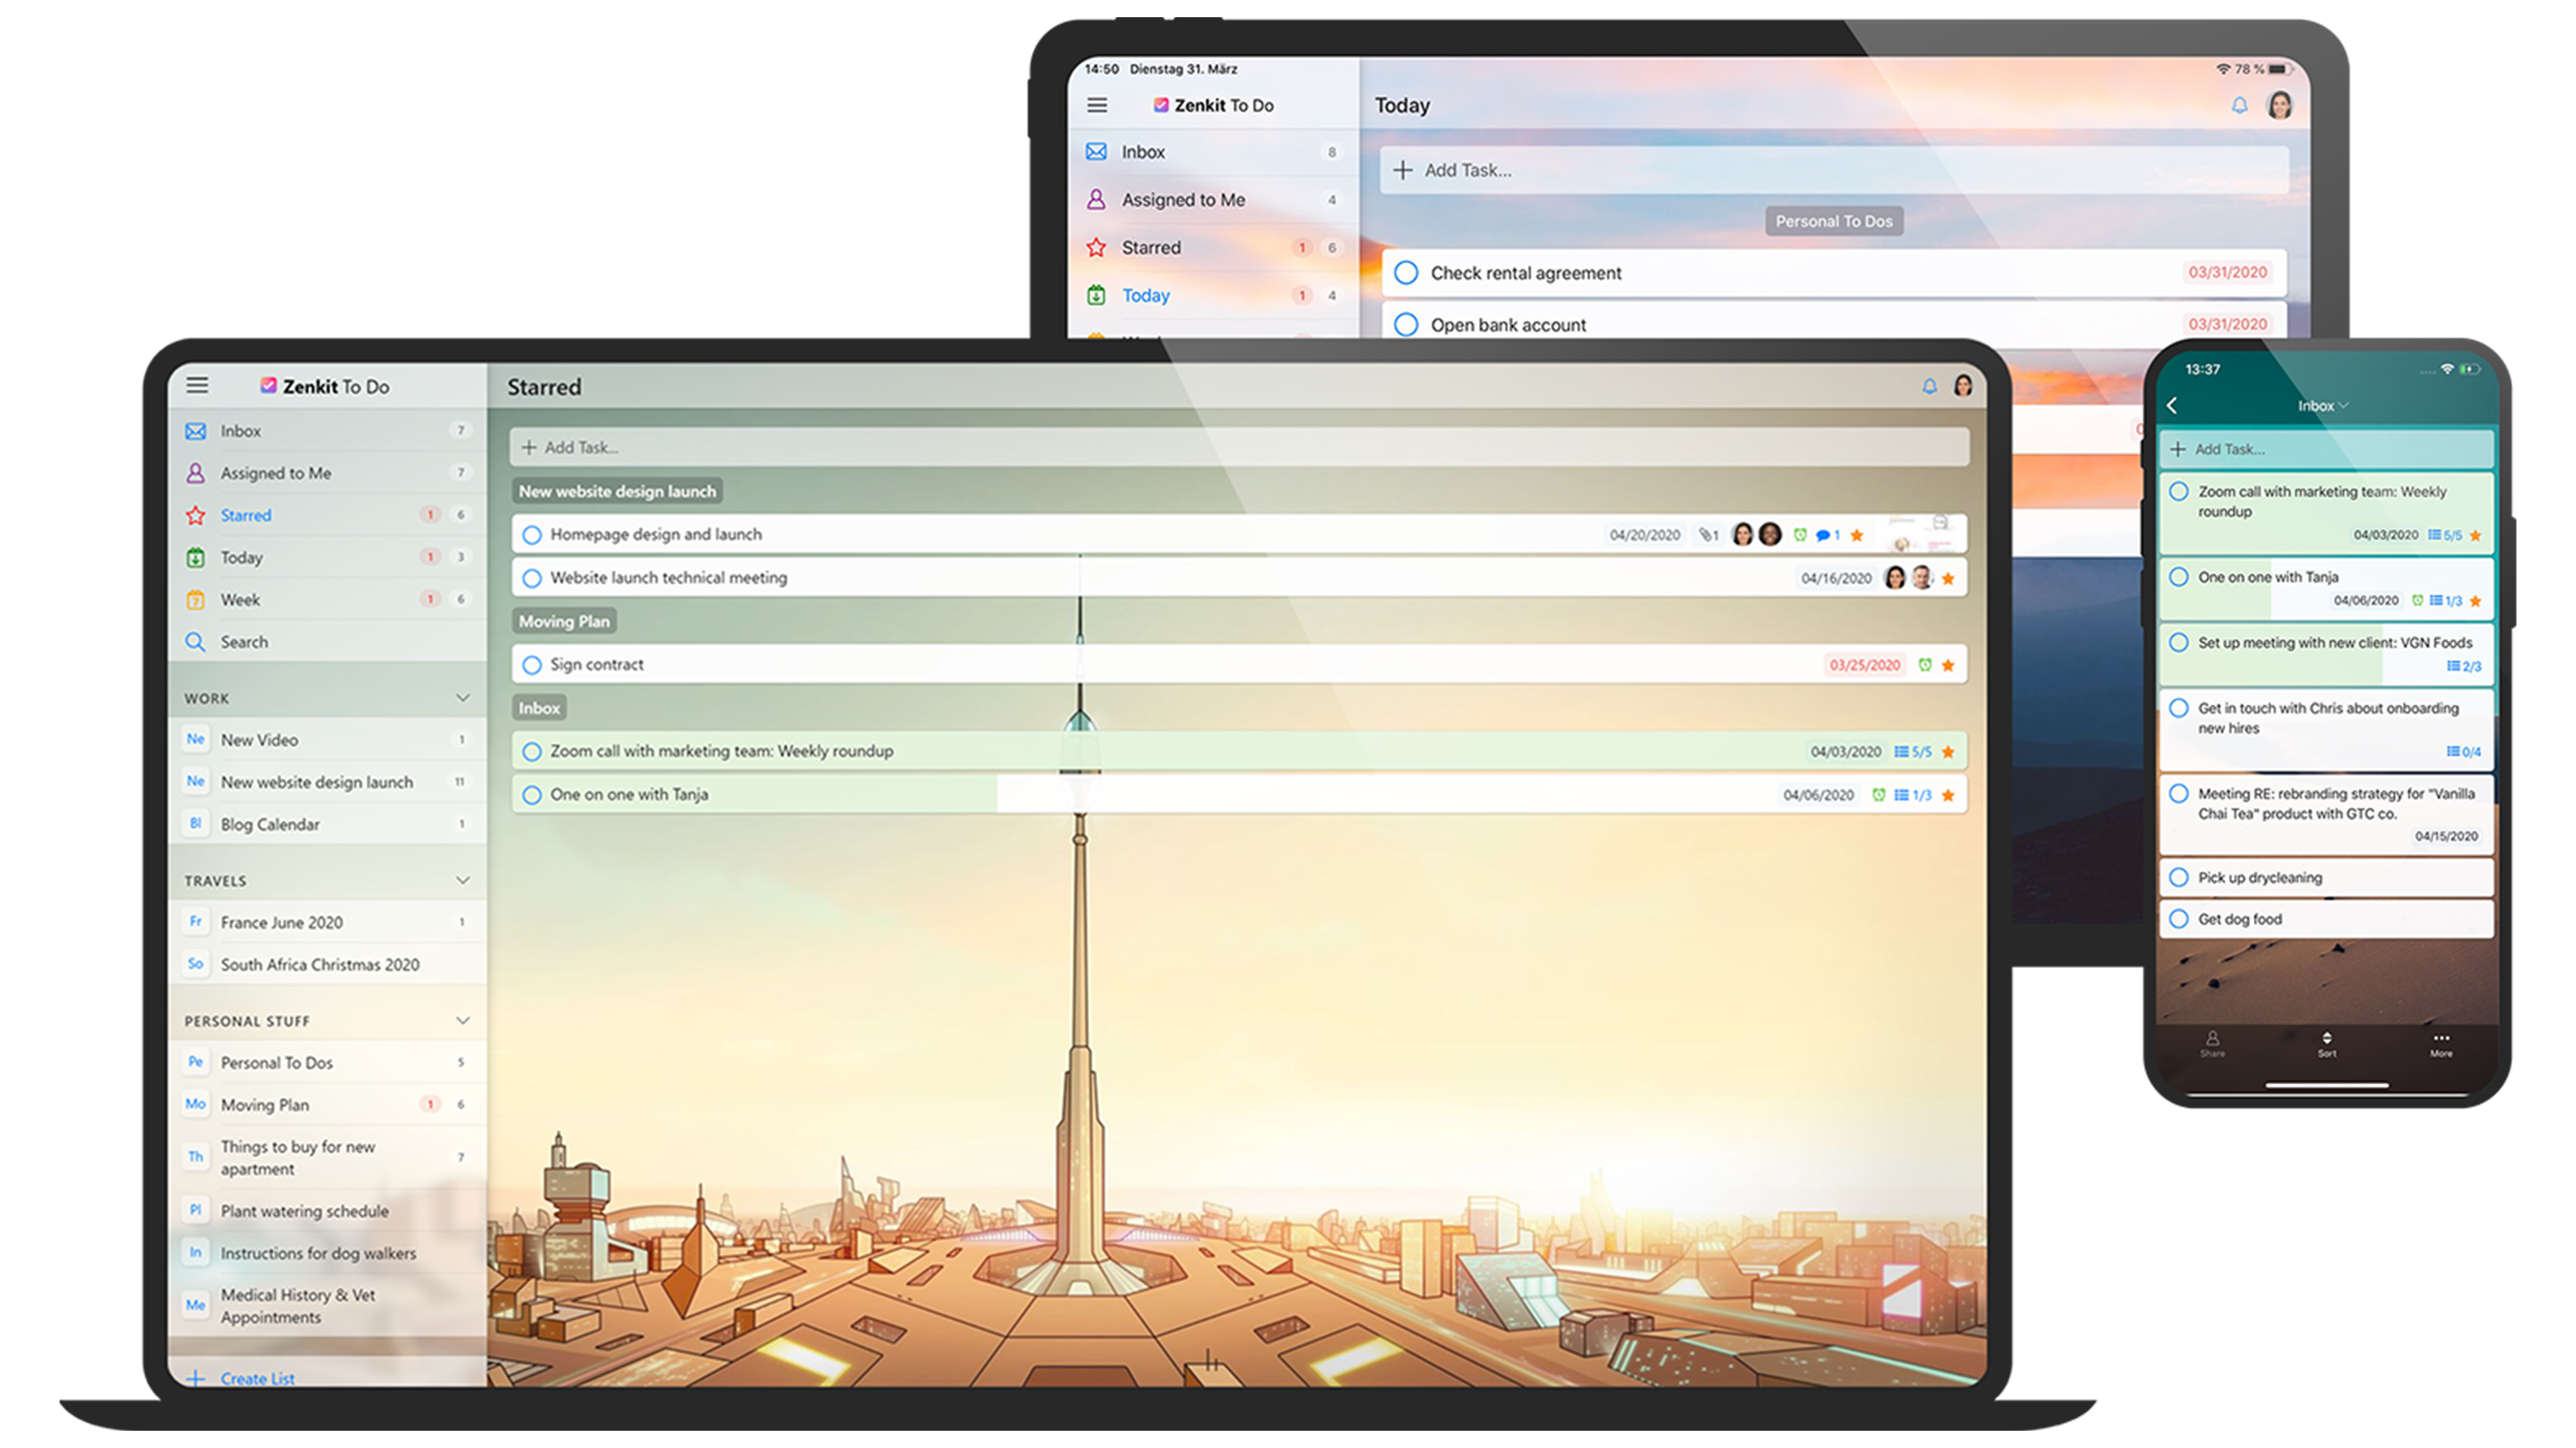
Task: Check off Check rental agreement task
Action: (1406, 273)
